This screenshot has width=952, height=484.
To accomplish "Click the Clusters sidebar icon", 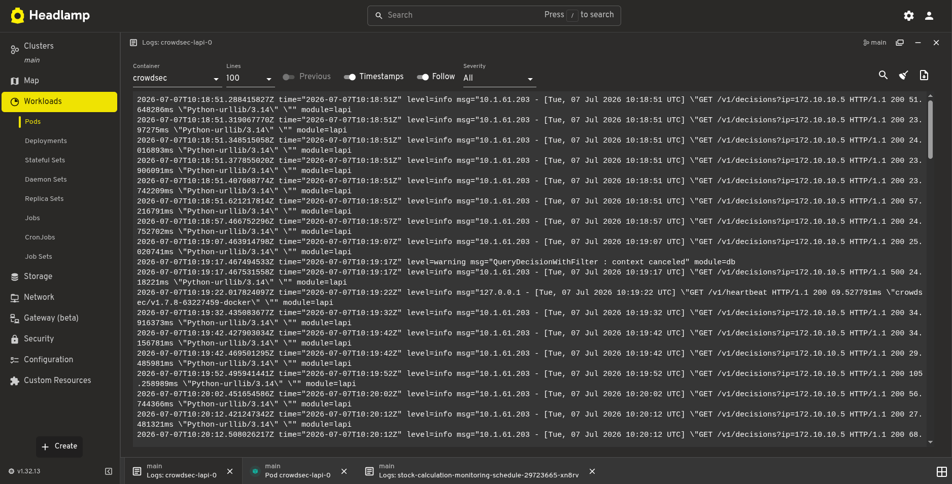I will pos(15,50).
